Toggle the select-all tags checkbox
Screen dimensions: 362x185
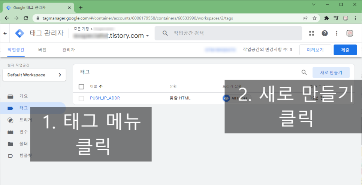coord(81,87)
